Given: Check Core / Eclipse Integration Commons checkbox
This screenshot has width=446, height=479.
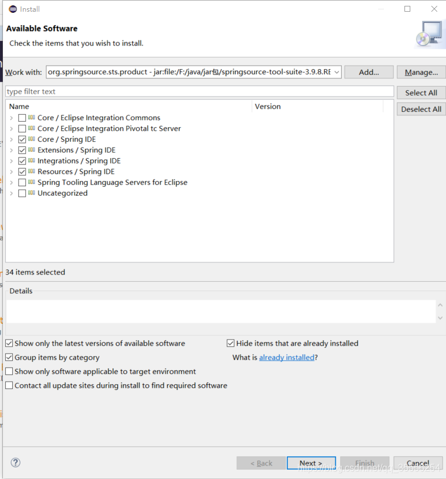Looking at the screenshot, I should 22,118.
